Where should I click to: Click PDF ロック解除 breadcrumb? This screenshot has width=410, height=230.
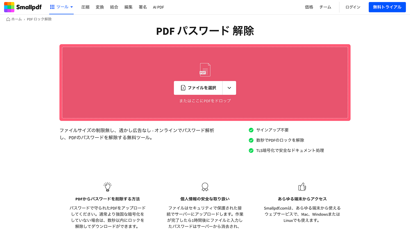coord(39,19)
